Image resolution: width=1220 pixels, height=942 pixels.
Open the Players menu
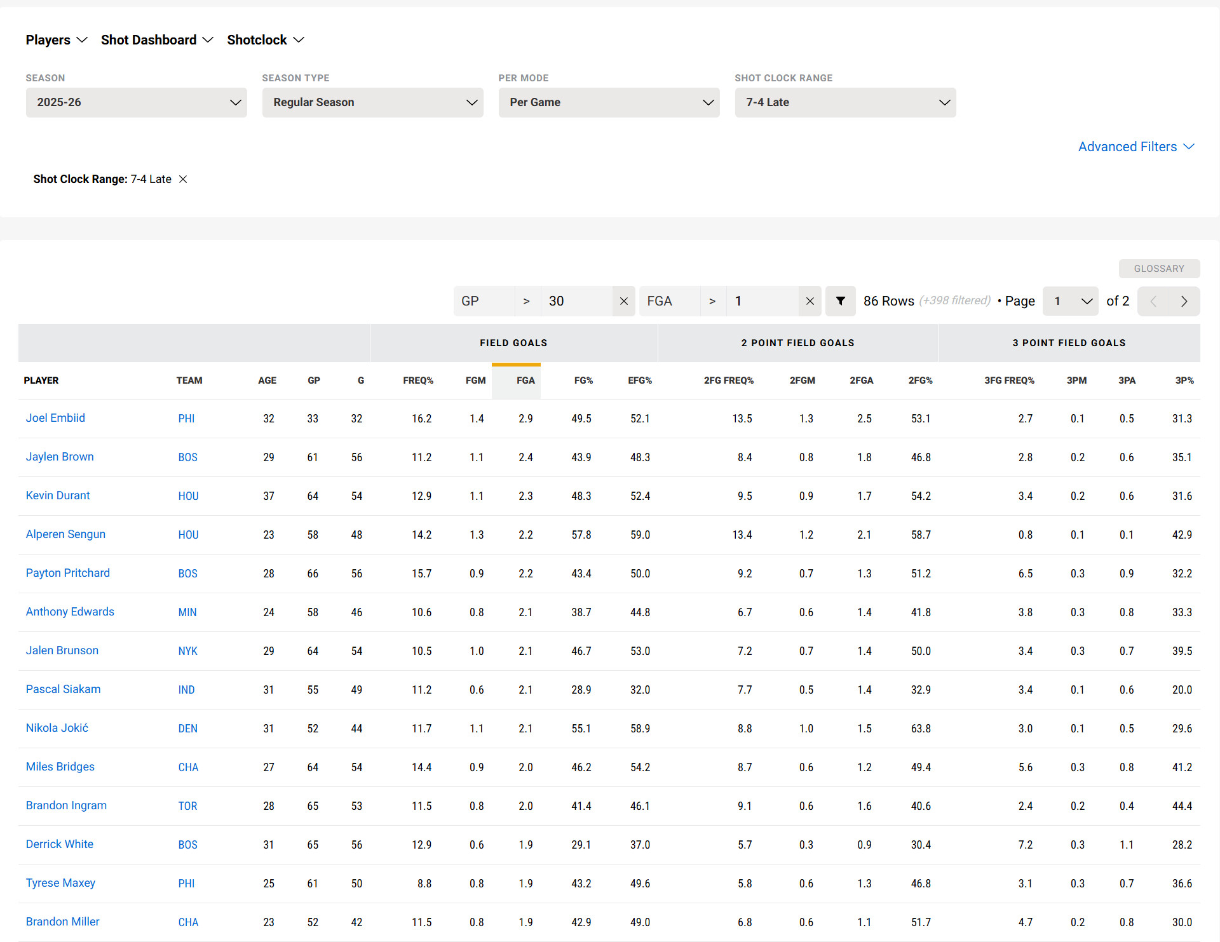56,40
